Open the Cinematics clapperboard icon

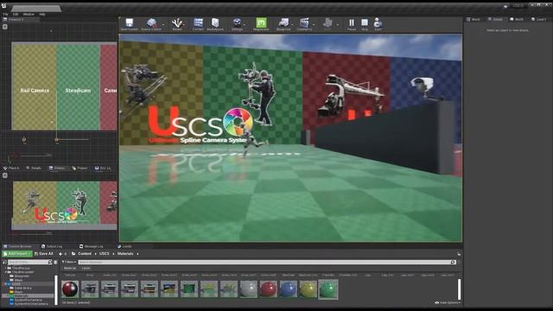point(304,23)
